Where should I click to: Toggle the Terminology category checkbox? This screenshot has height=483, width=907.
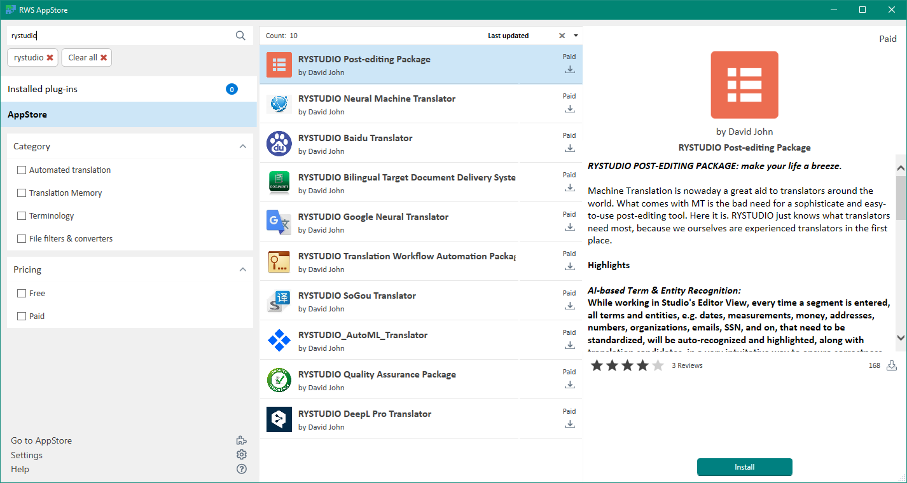(22, 216)
